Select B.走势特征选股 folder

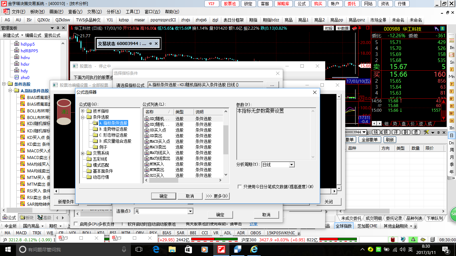[x=113, y=129]
